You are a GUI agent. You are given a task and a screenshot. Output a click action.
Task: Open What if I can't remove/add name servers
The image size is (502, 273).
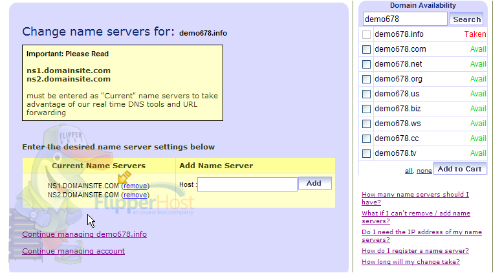tap(416, 217)
